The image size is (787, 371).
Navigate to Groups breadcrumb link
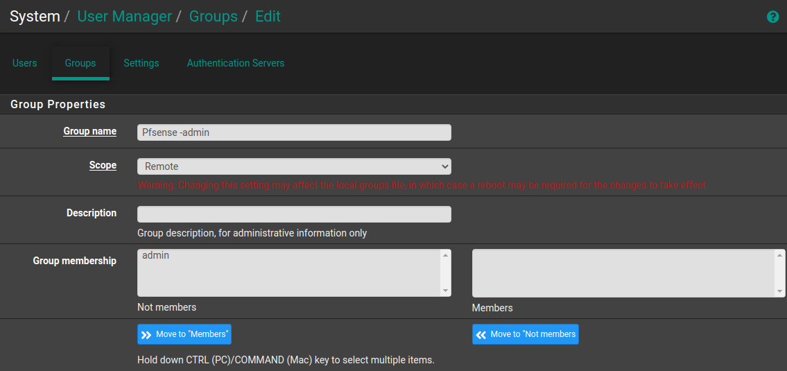[214, 17]
